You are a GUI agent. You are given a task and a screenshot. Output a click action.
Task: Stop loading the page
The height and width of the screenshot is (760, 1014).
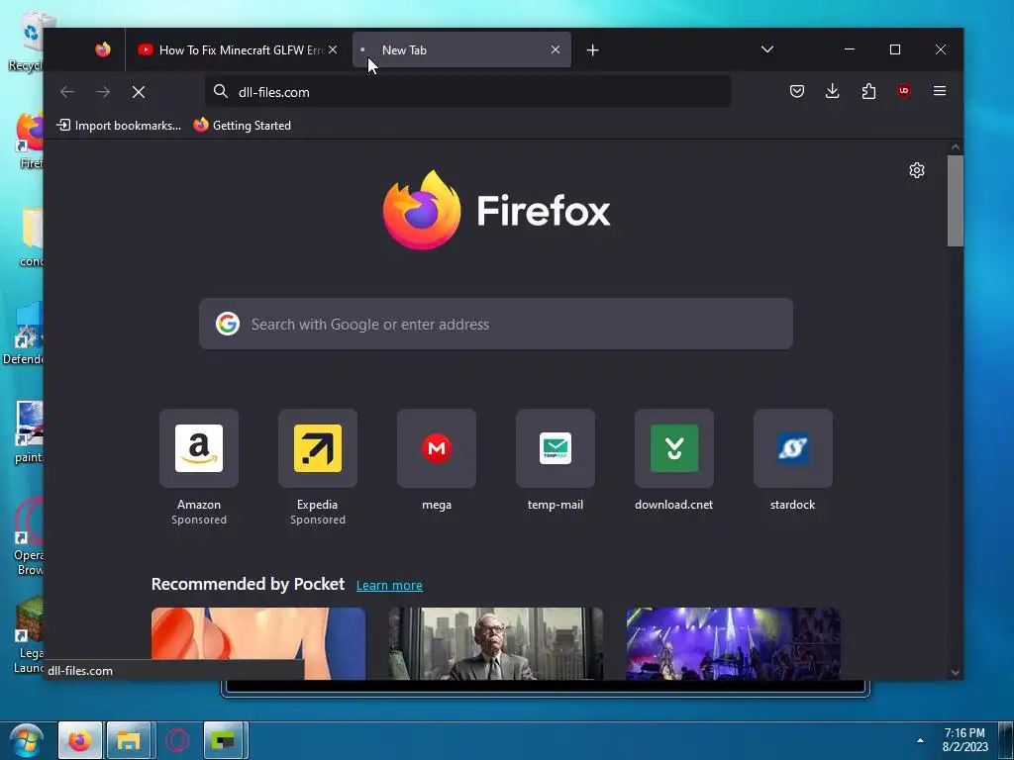tap(139, 92)
